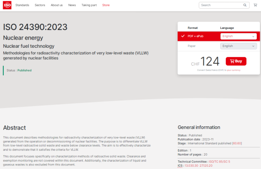Open the stage 60.60 link
Image resolution: width=261 pixels, height=169 pixels.
coord(237,143)
